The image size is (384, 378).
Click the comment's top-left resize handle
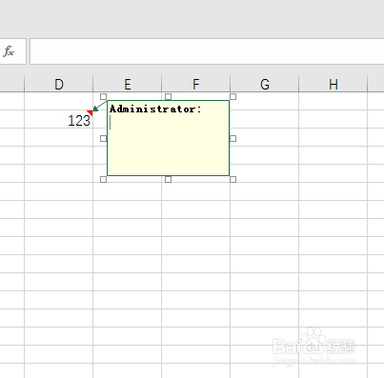[x=103, y=96]
